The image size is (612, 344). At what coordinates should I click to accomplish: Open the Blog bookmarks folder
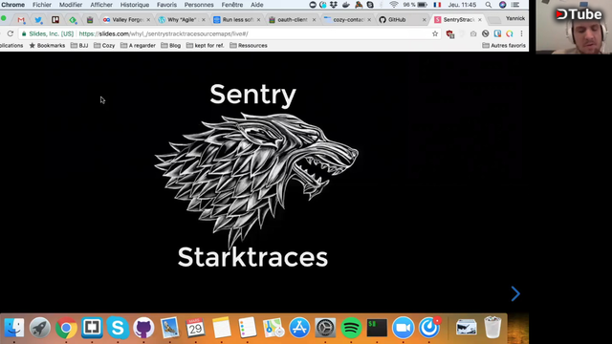pos(170,45)
